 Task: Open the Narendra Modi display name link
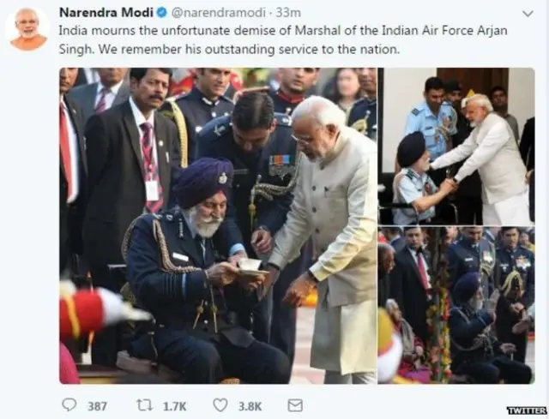tap(106, 13)
